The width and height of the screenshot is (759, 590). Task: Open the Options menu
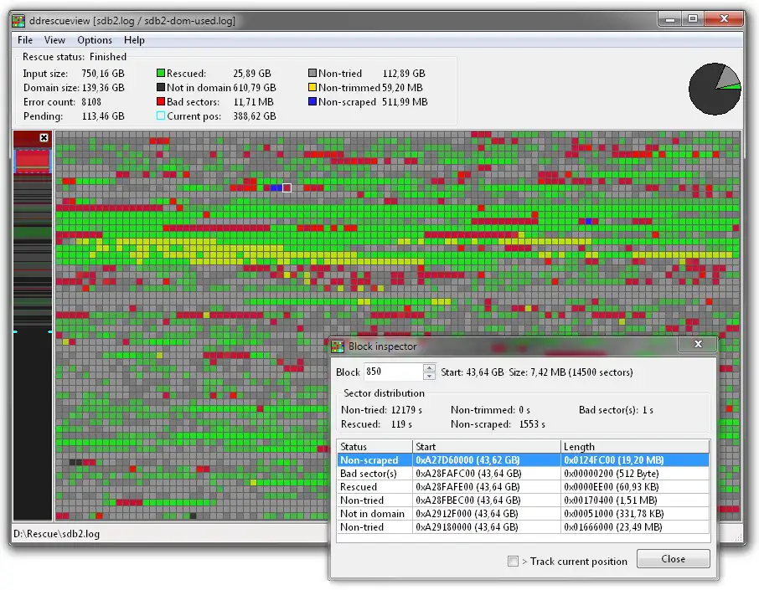95,39
